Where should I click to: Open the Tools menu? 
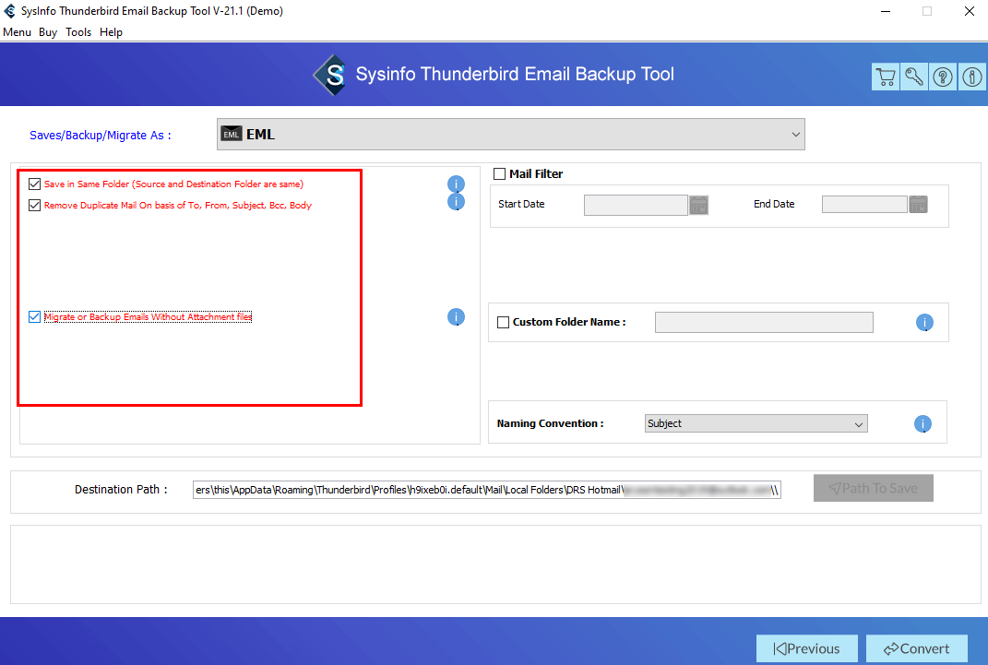coord(78,32)
